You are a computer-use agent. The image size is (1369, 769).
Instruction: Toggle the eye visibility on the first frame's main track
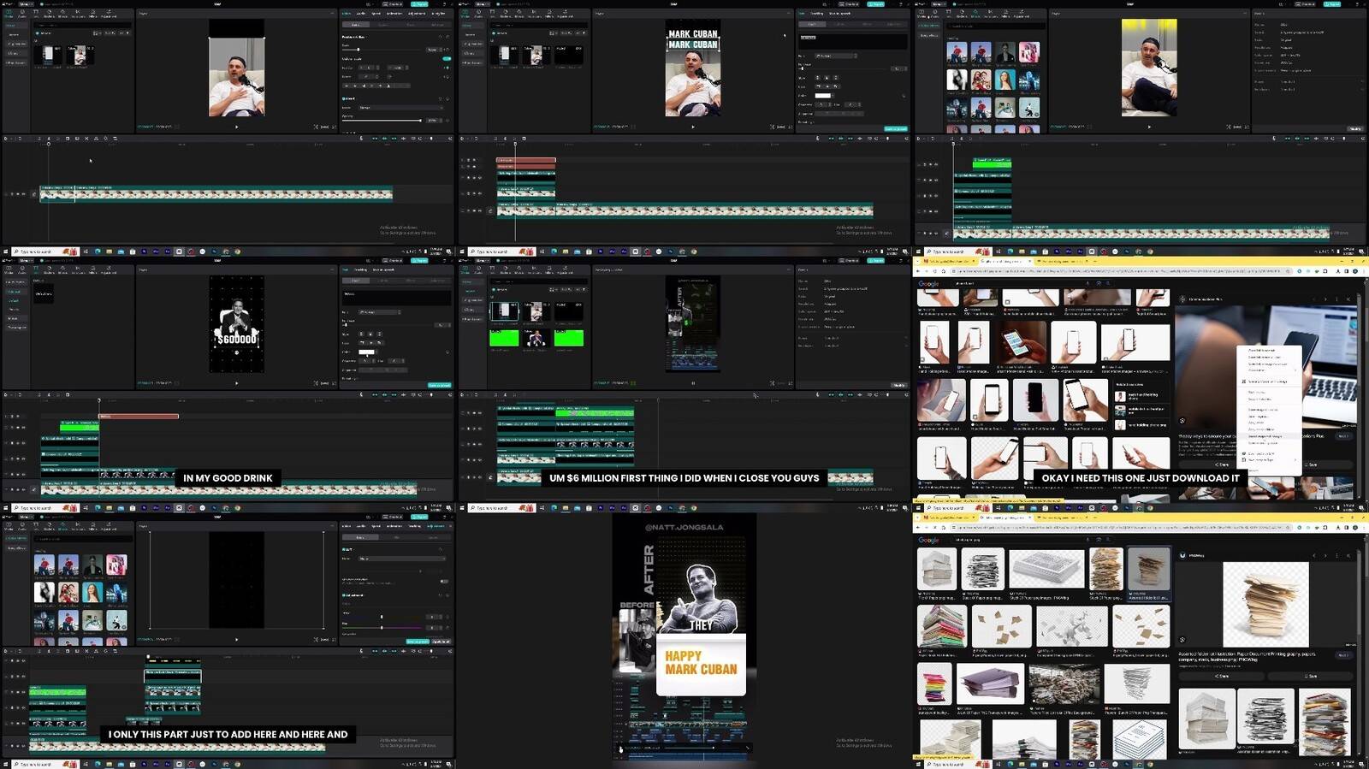point(18,194)
